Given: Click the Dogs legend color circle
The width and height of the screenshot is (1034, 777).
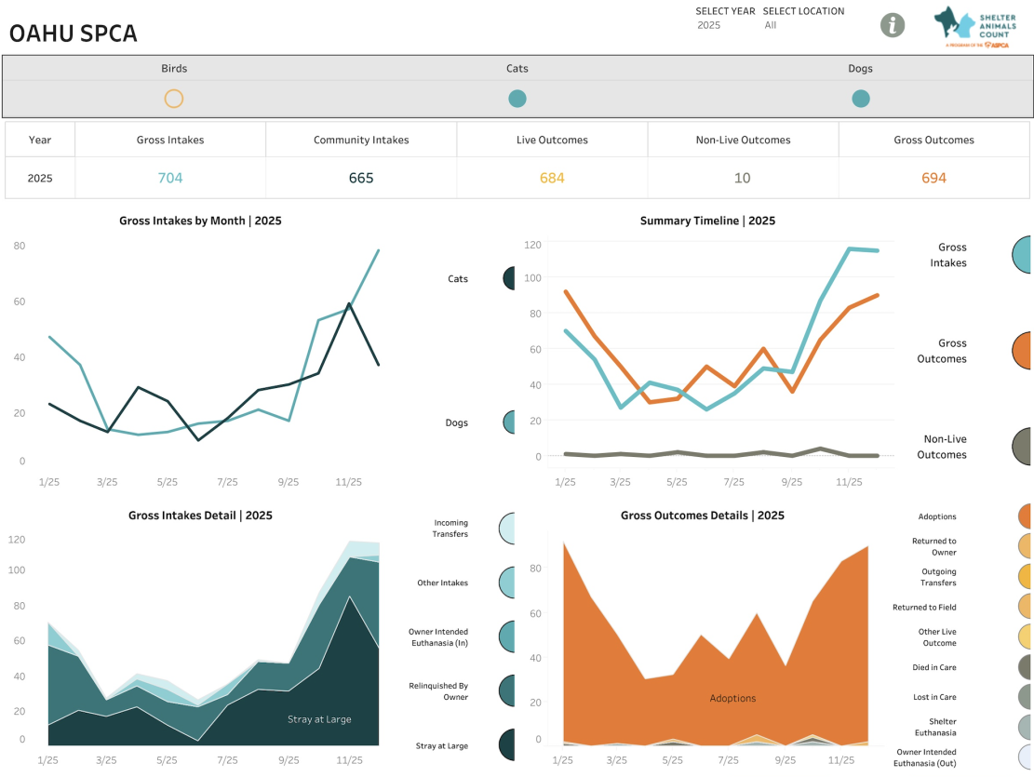Looking at the screenshot, I should point(508,422).
